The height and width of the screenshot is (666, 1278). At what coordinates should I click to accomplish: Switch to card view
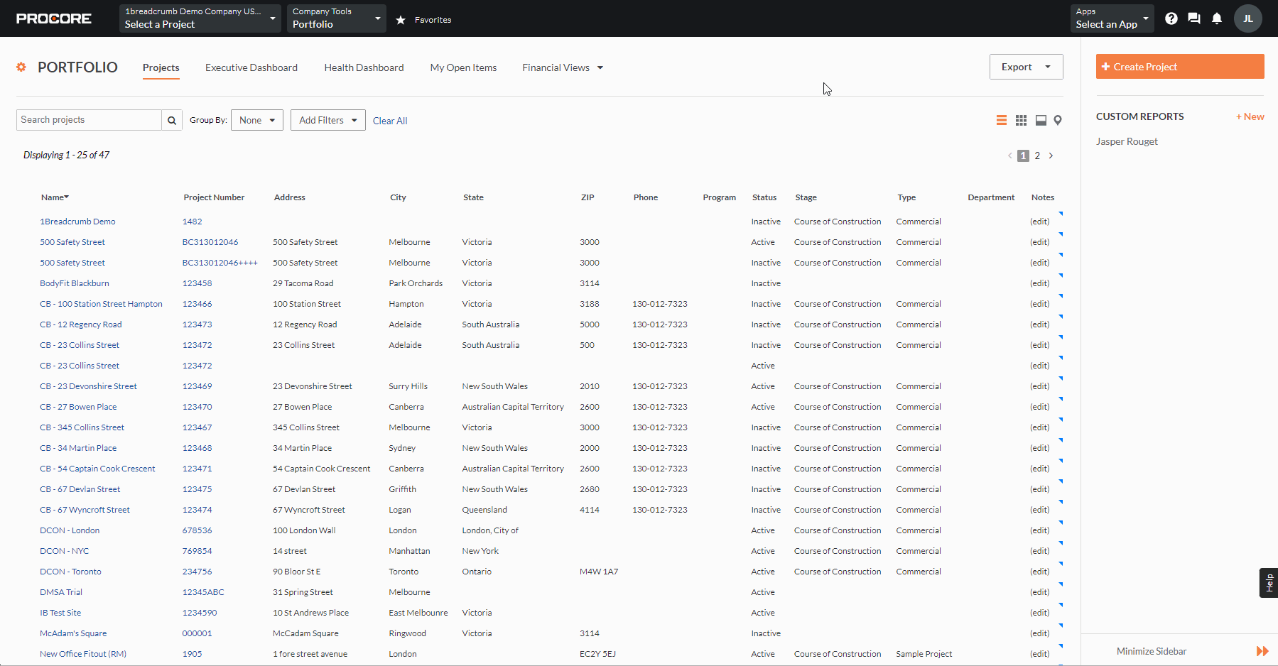[1040, 120]
